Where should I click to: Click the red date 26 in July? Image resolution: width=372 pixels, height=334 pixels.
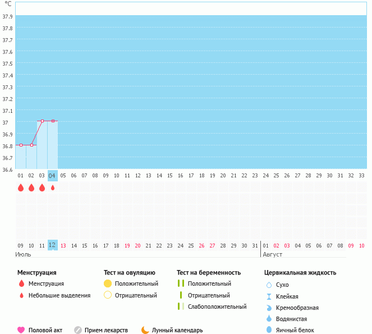(201, 245)
